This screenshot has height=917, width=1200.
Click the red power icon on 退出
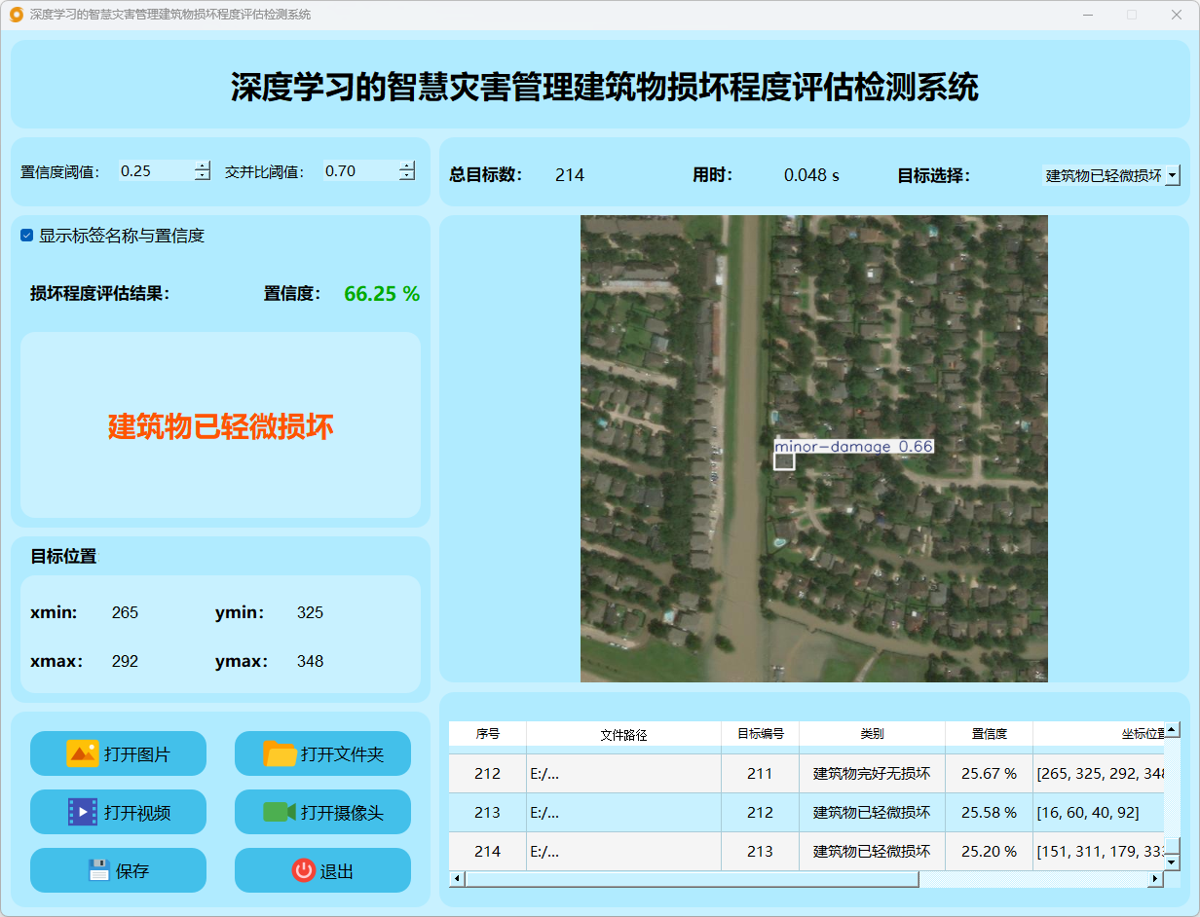point(303,870)
